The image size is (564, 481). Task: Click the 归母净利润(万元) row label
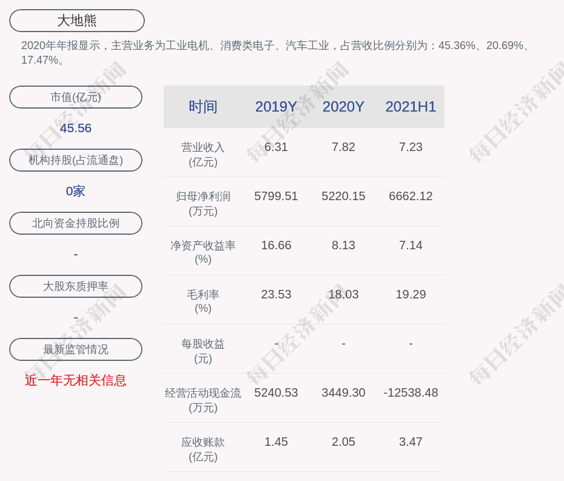tap(203, 204)
